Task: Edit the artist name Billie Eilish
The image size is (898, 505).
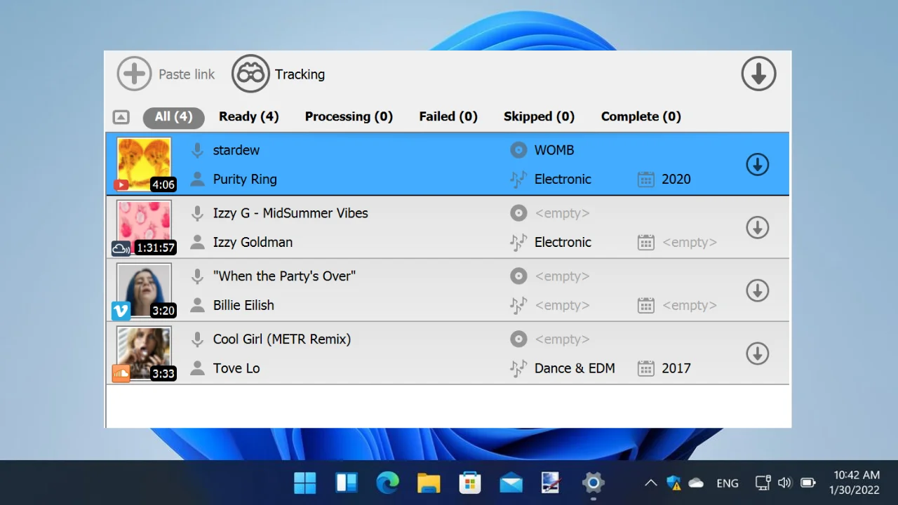Action: click(x=243, y=305)
